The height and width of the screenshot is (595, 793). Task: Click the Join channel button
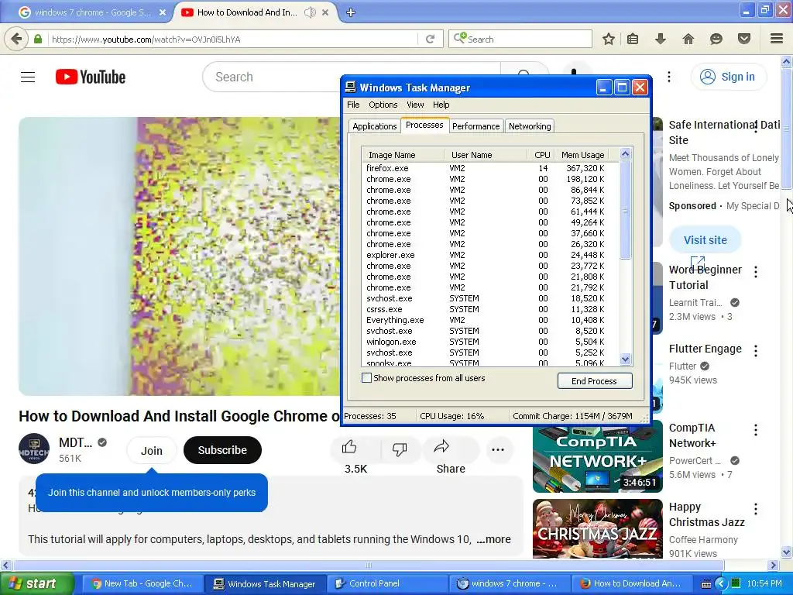coord(151,450)
